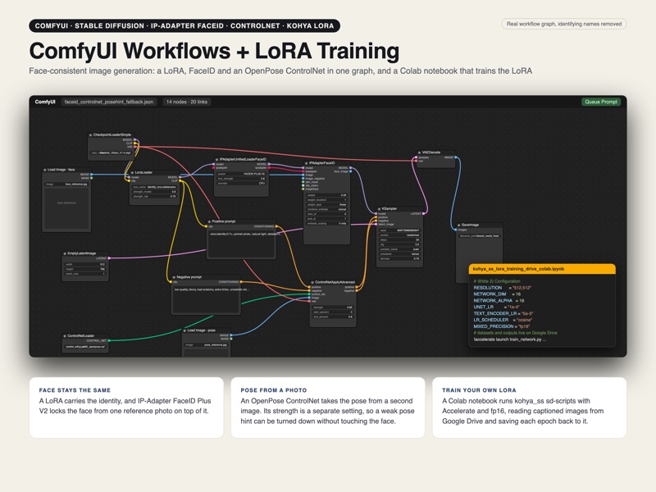Click the steps field in KSampler
Image resolution: width=656 pixels, height=492 pixels.
[x=399, y=239]
